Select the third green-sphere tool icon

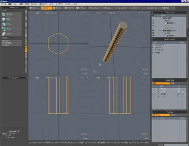coord(4,24)
